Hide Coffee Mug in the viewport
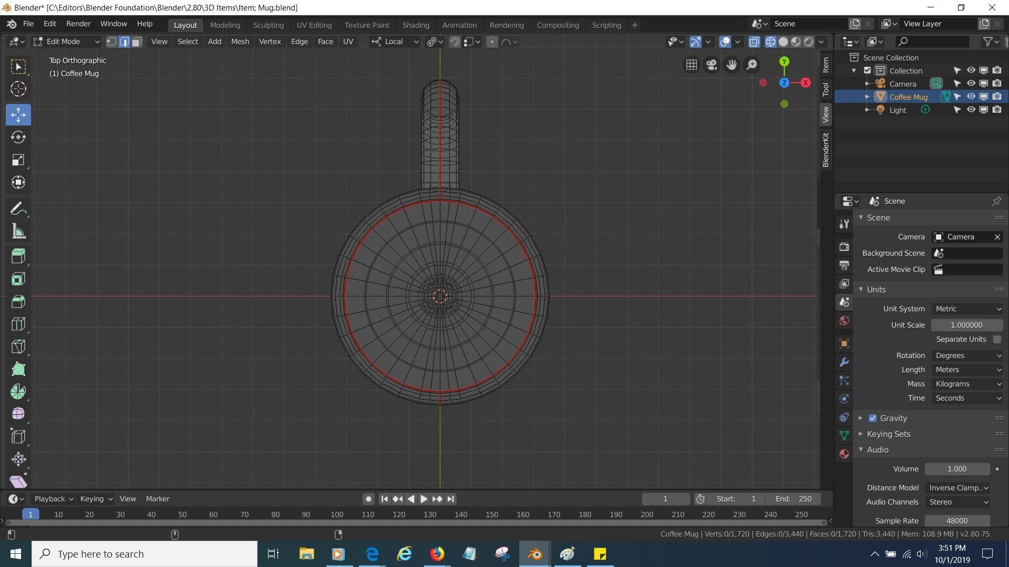Screen dimensions: 1009x567 click(971, 97)
